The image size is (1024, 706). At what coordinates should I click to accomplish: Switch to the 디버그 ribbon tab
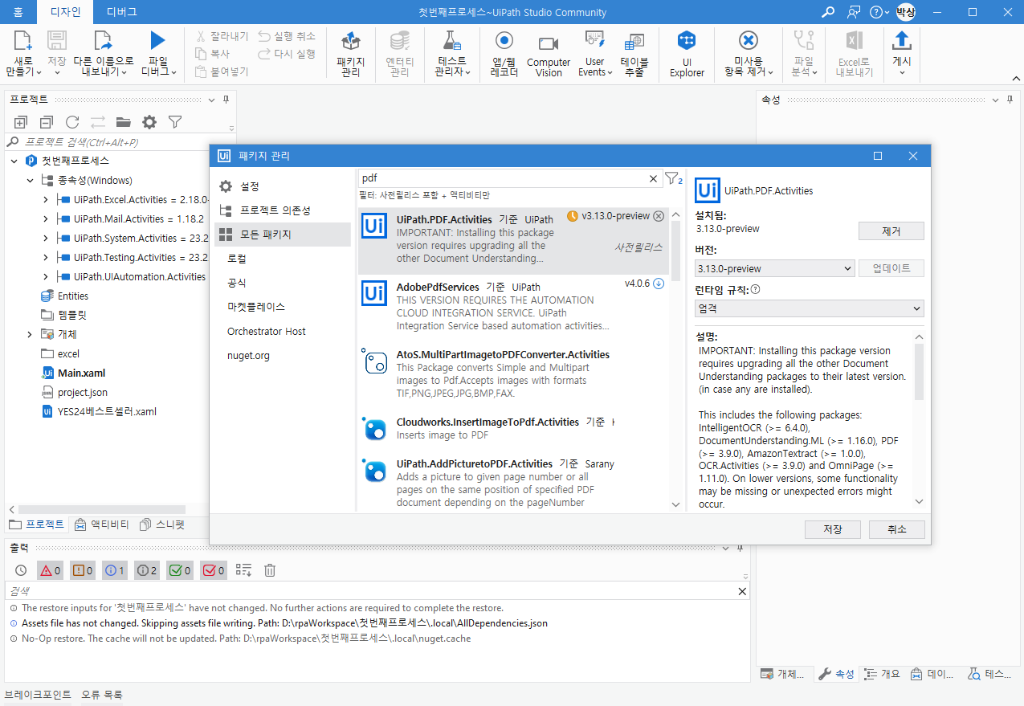point(121,12)
